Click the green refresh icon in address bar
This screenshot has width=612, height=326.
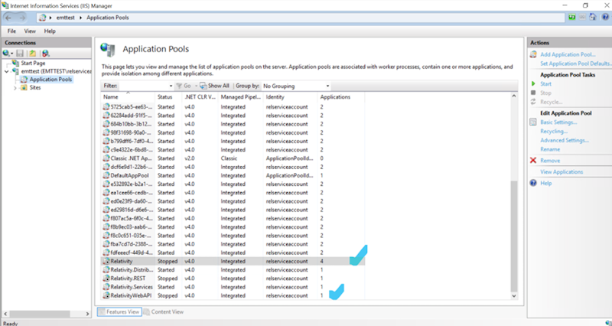[x=571, y=17]
